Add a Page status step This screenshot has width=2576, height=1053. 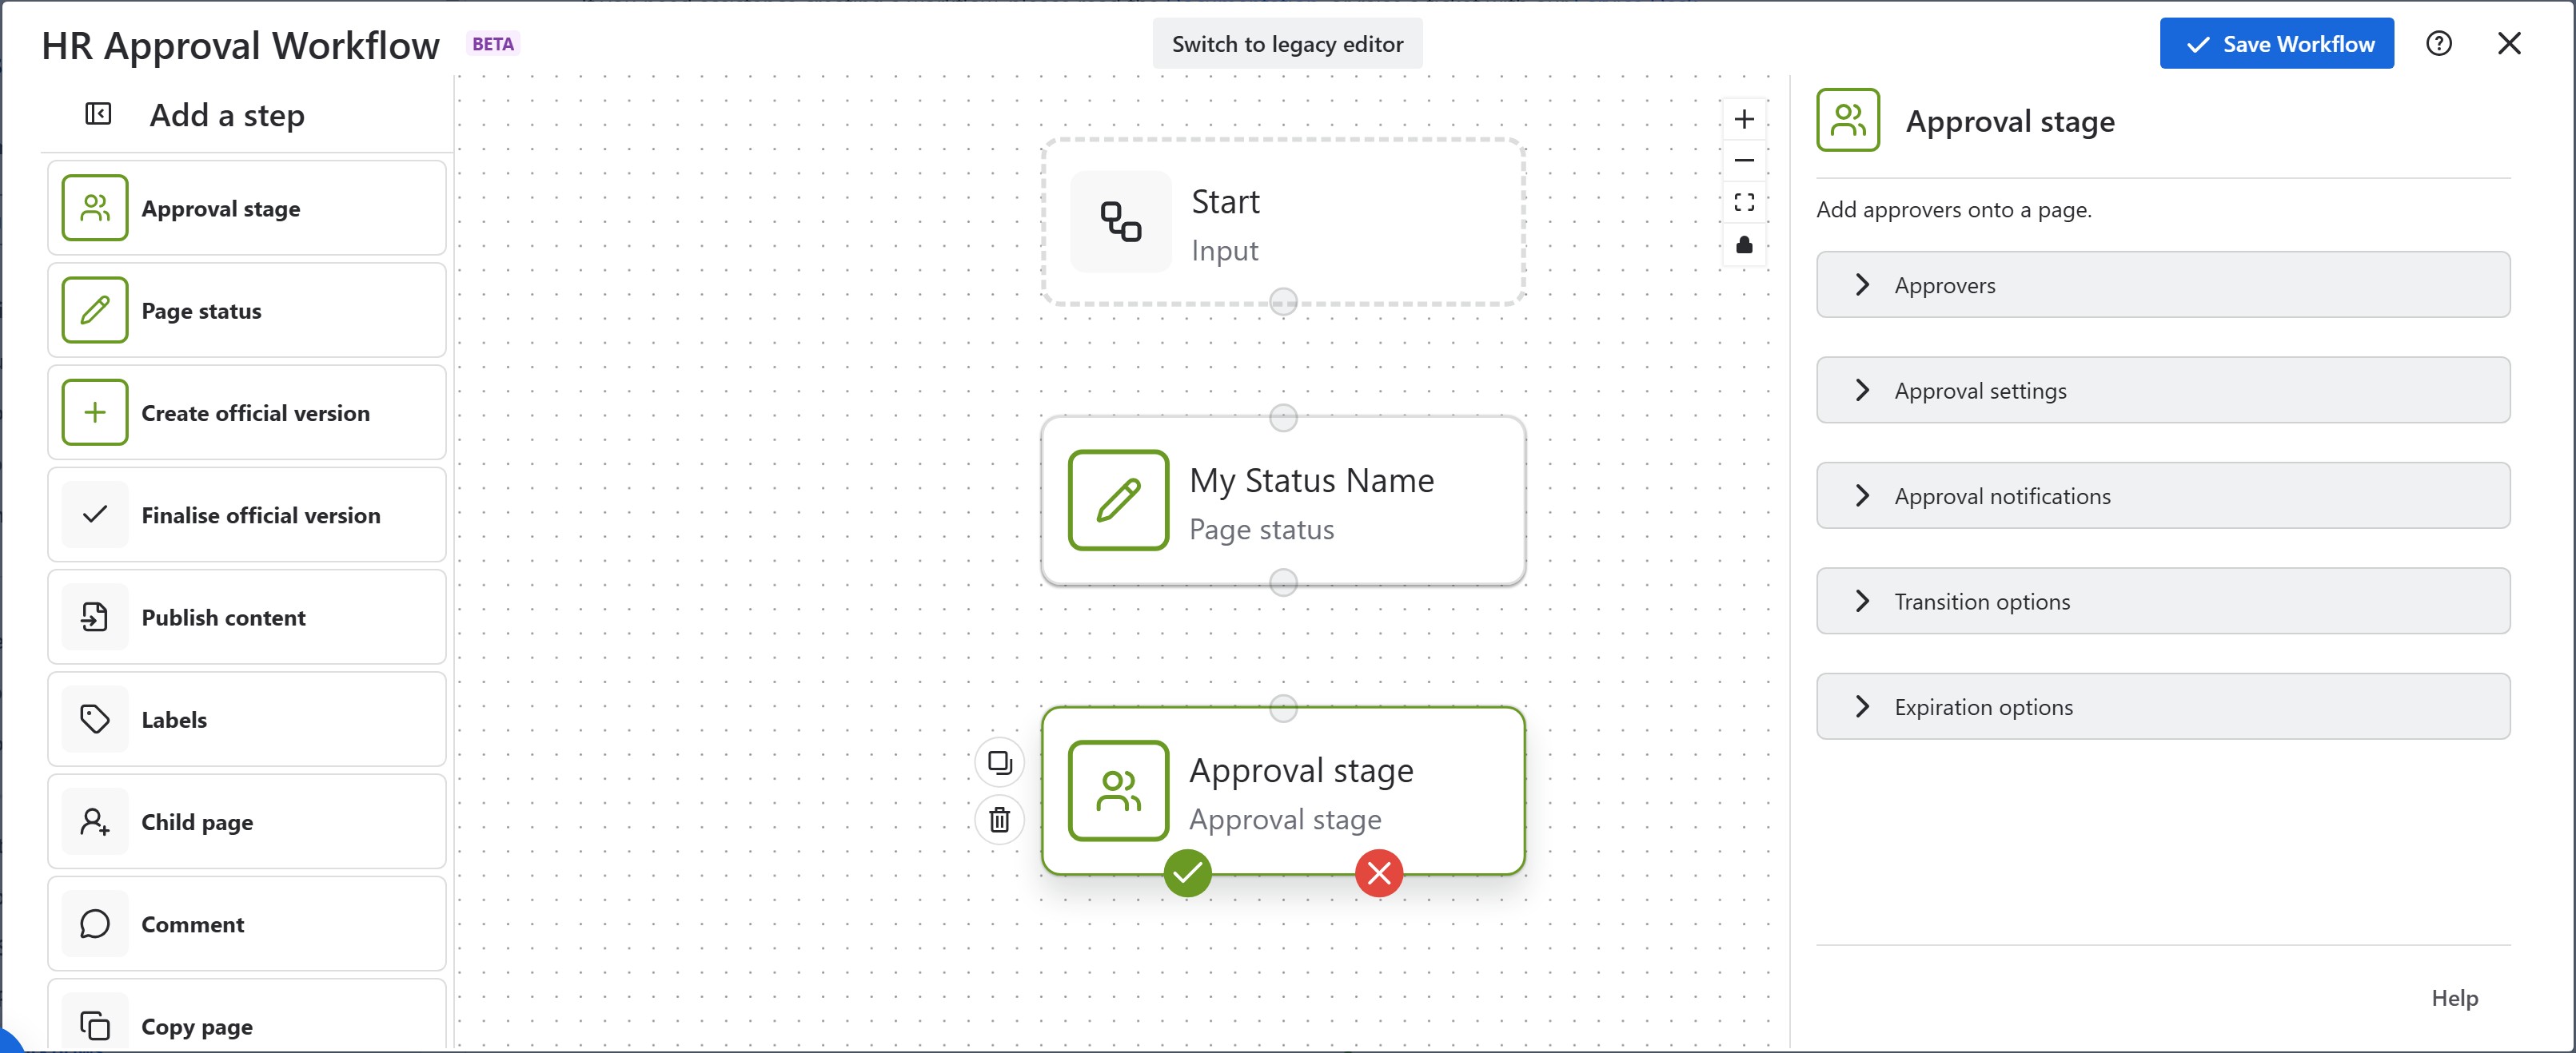tap(246, 311)
